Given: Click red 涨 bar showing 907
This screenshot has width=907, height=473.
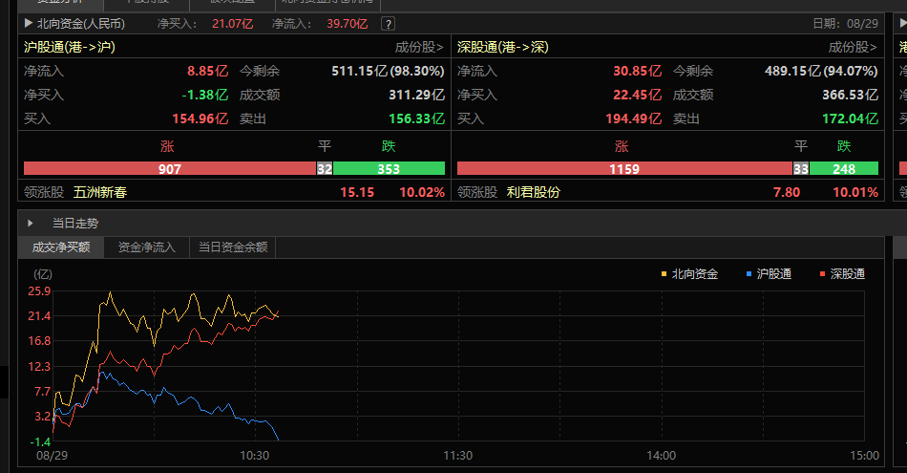Looking at the screenshot, I should [170, 168].
